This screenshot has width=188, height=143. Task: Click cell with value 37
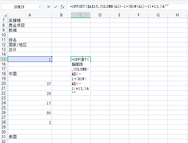pyautogui.click(x=30, y=83)
